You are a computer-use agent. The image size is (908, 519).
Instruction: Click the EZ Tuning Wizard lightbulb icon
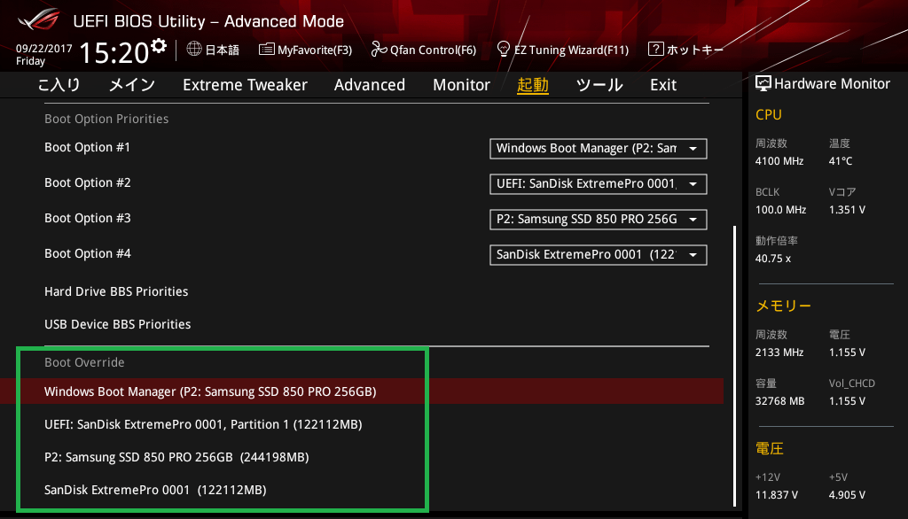504,50
